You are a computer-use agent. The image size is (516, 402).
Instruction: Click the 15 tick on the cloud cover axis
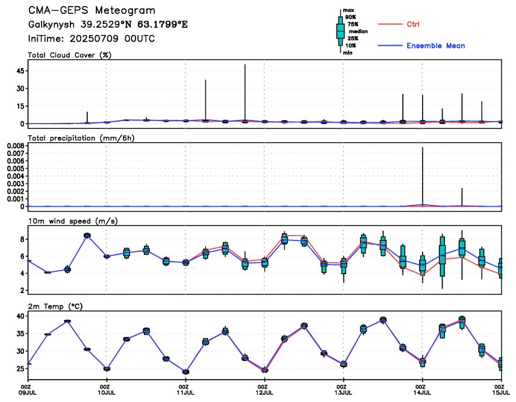click(x=20, y=106)
